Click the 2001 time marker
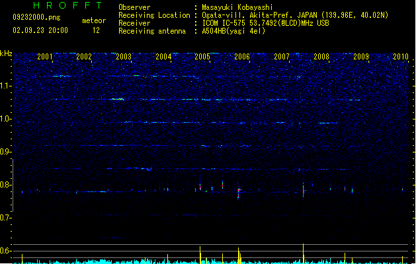The height and width of the screenshot is (264, 416). point(44,57)
